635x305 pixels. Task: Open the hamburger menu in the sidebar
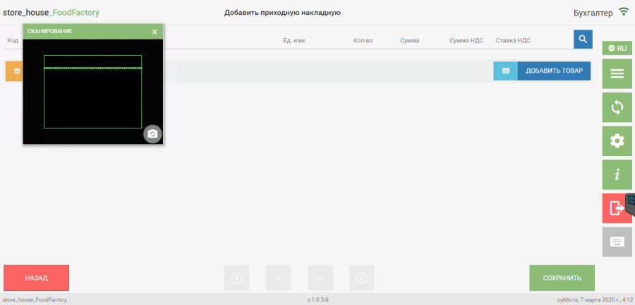tap(617, 73)
